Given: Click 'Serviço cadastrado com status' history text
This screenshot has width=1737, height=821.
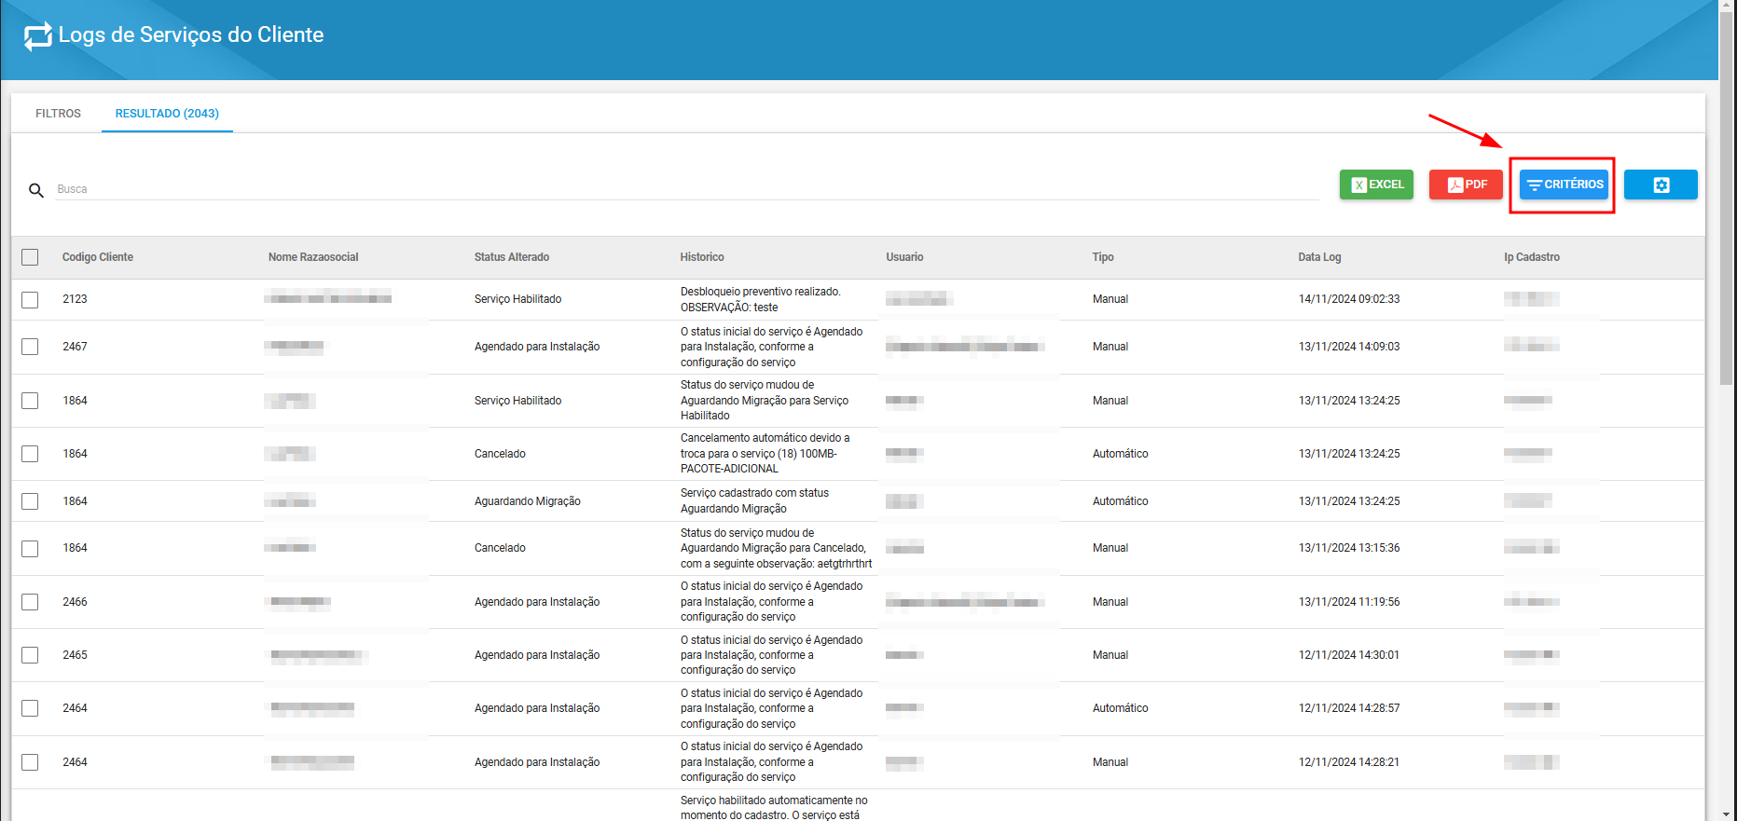Looking at the screenshot, I should tap(754, 500).
